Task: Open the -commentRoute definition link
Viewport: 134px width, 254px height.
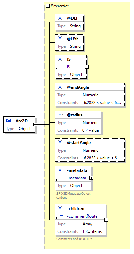Action: (82, 216)
